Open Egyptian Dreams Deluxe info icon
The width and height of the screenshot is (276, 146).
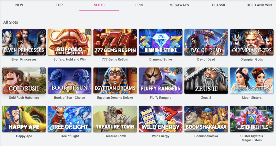coord(134,71)
